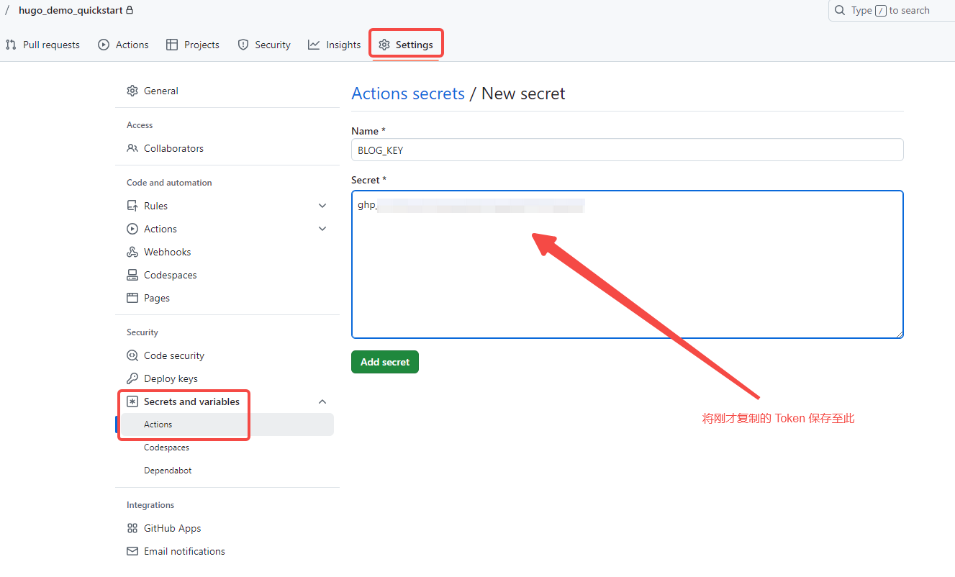Expand the Rules section chevron
The height and width of the screenshot is (577, 955).
322,206
